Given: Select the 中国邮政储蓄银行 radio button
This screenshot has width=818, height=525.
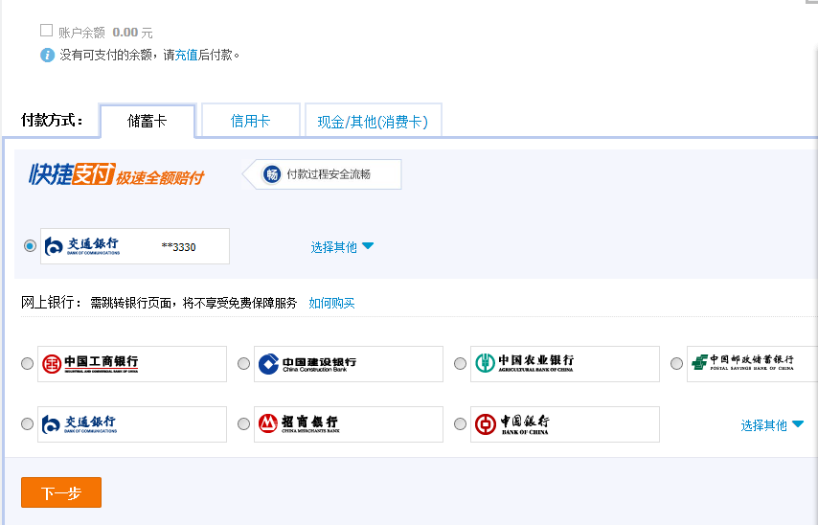Looking at the screenshot, I should point(676,364).
